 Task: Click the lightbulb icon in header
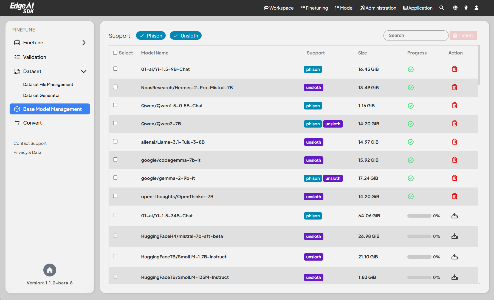point(466,8)
